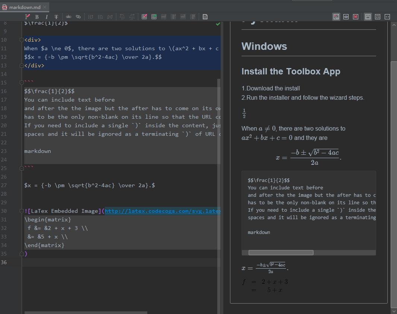Click the insert table row icon
The width and height of the screenshot is (397, 314).
[x=164, y=17]
